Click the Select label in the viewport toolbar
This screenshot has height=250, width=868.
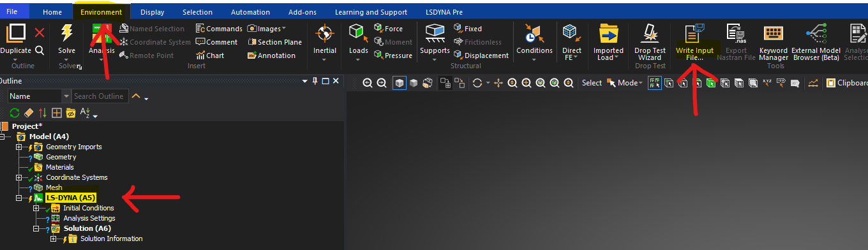pyautogui.click(x=592, y=83)
